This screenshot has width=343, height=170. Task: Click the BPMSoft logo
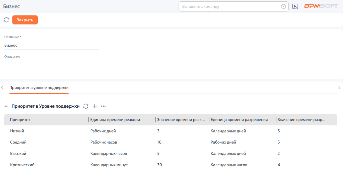coord(321,6)
